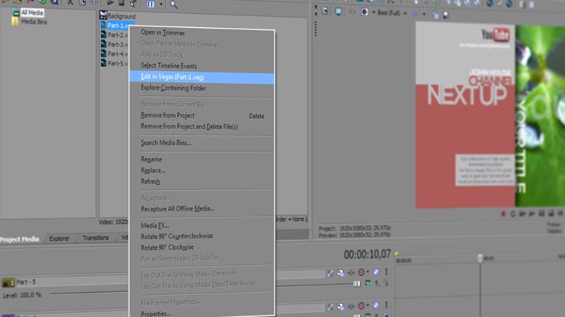Click the red Record button under preview

[x=503, y=214]
